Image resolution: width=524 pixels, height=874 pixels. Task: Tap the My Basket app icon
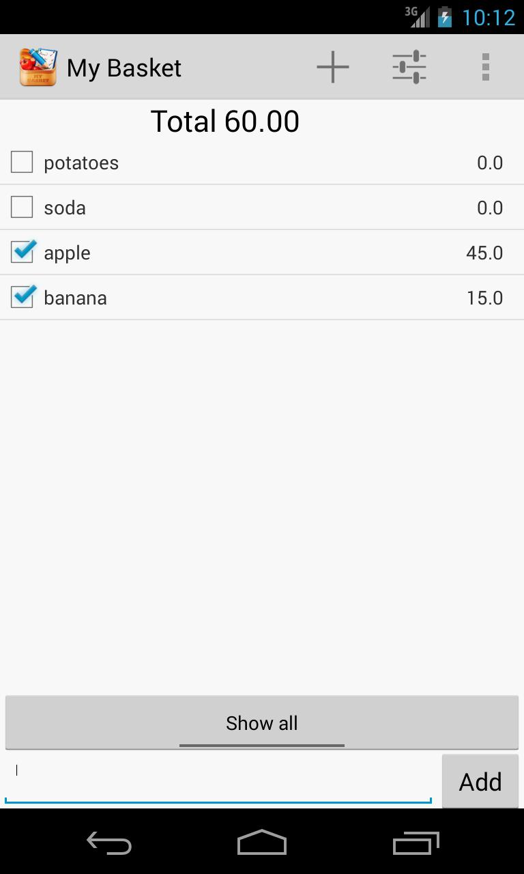(x=38, y=68)
